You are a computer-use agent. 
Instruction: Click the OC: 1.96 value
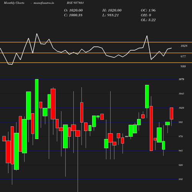click(x=148, y=10)
